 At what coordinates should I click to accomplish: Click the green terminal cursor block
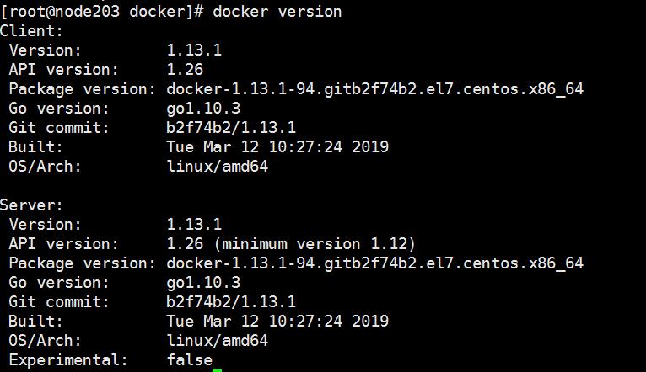[217, 369]
